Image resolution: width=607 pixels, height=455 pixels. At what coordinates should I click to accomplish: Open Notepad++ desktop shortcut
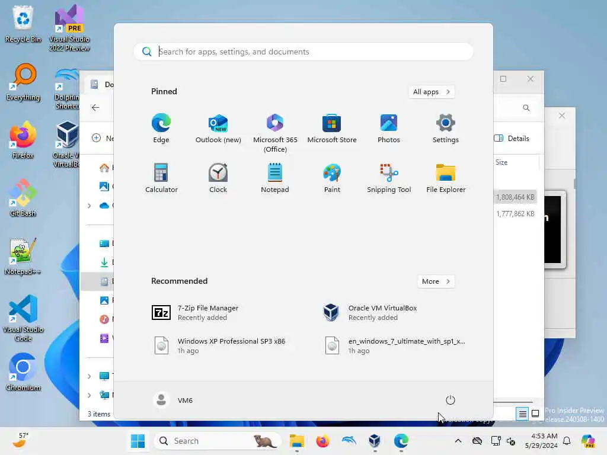pos(23,256)
